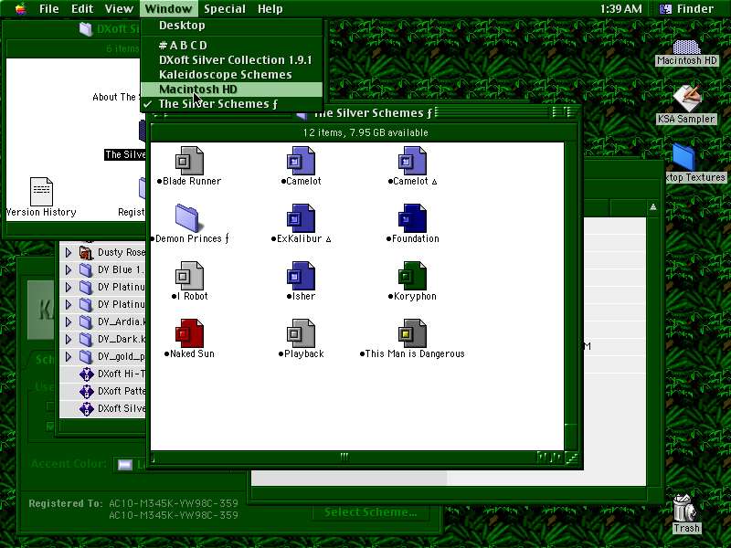Choose Macintosh HD in Window menu

click(x=232, y=90)
